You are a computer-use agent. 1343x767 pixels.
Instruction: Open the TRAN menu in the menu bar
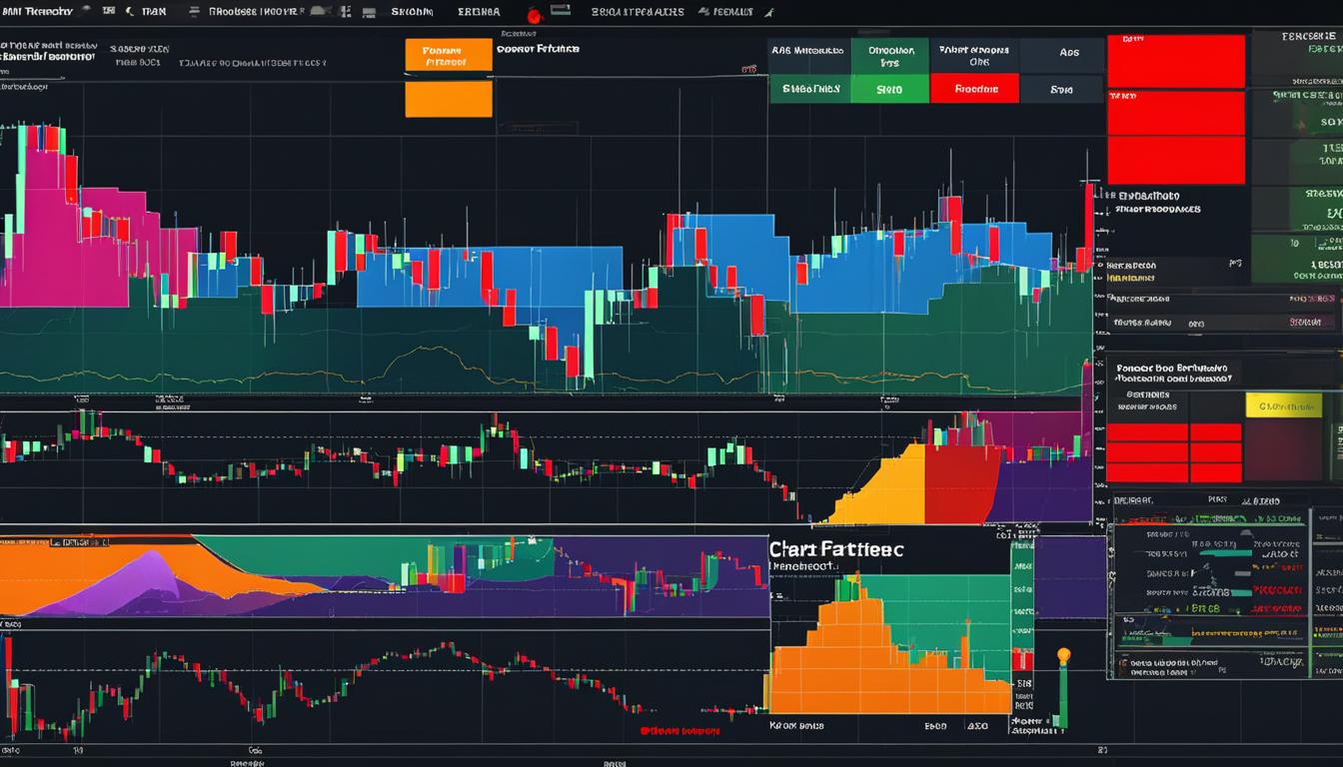tap(155, 12)
